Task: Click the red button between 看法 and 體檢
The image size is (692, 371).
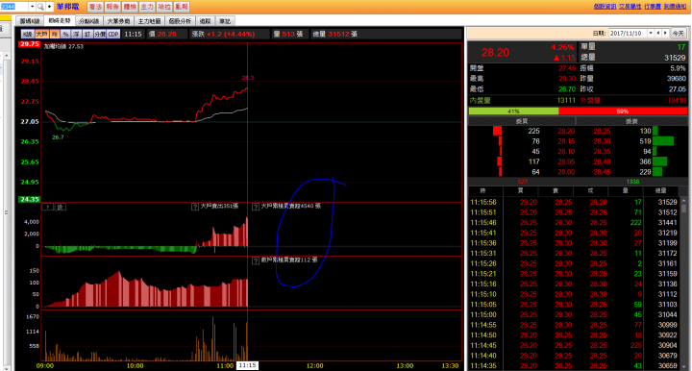Action: tap(112, 7)
